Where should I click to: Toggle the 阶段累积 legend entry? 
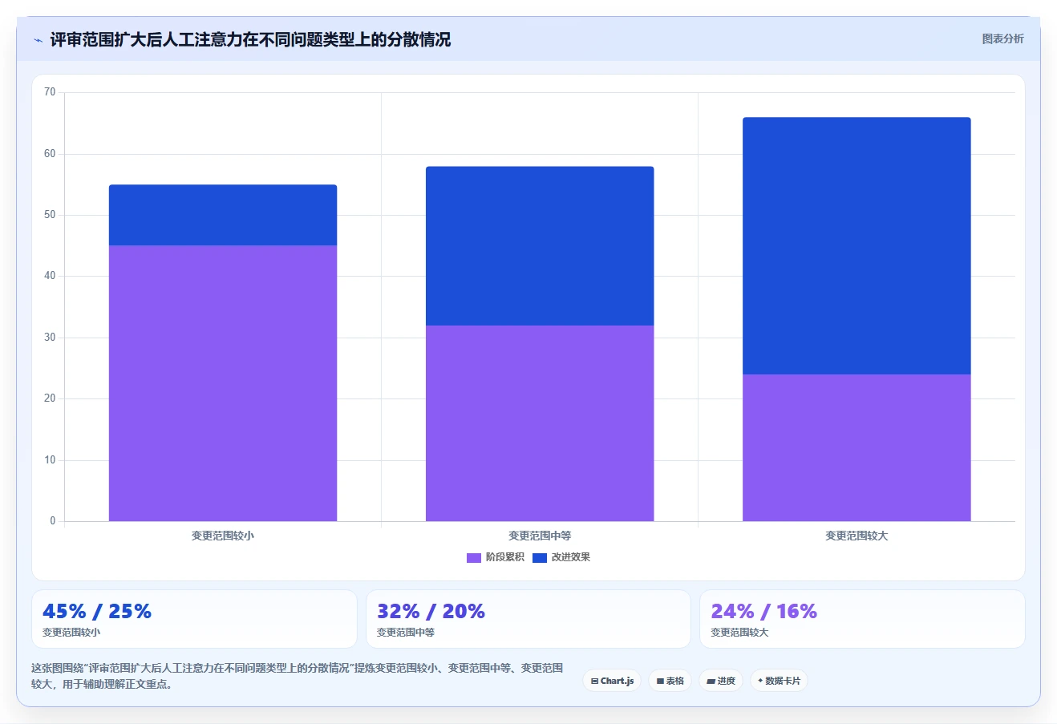click(496, 557)
